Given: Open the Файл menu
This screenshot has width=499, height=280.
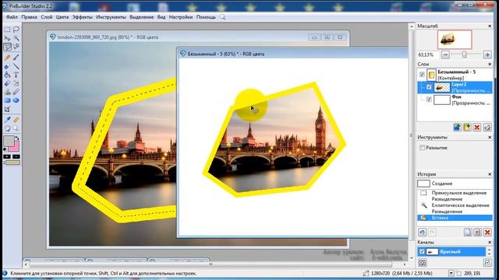Looking at the screenshot, I should click(x=12, y=17).
